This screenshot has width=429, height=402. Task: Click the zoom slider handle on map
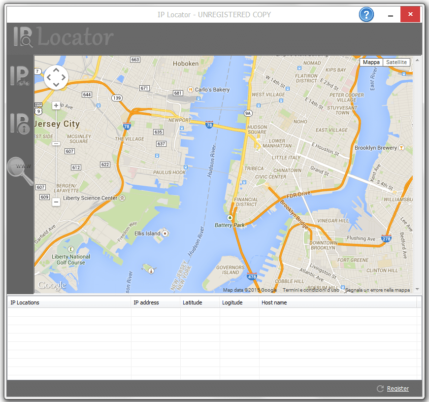tap(56, 144)
